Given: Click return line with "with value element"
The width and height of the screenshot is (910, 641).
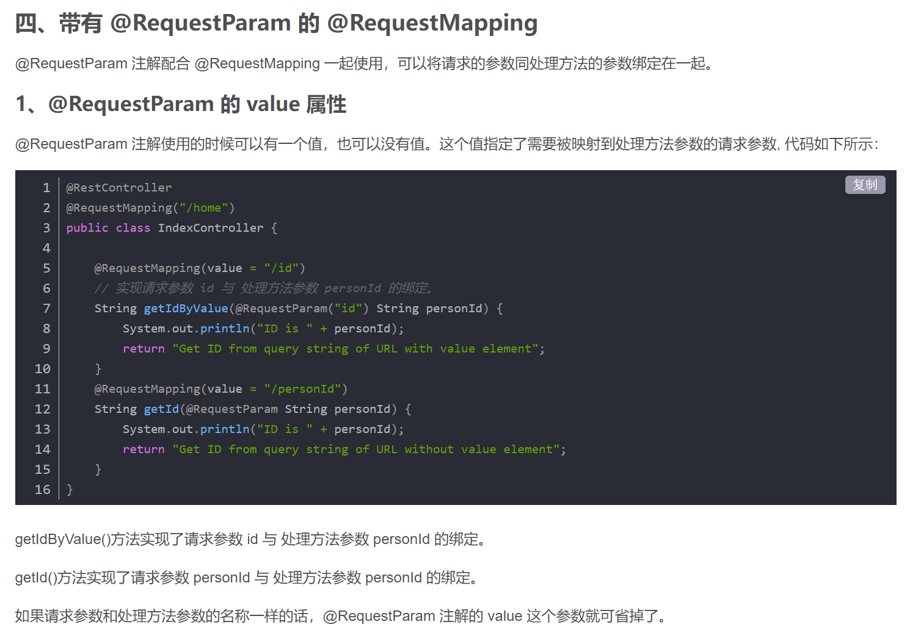Looking at the screenshot, I should (333, 349).
